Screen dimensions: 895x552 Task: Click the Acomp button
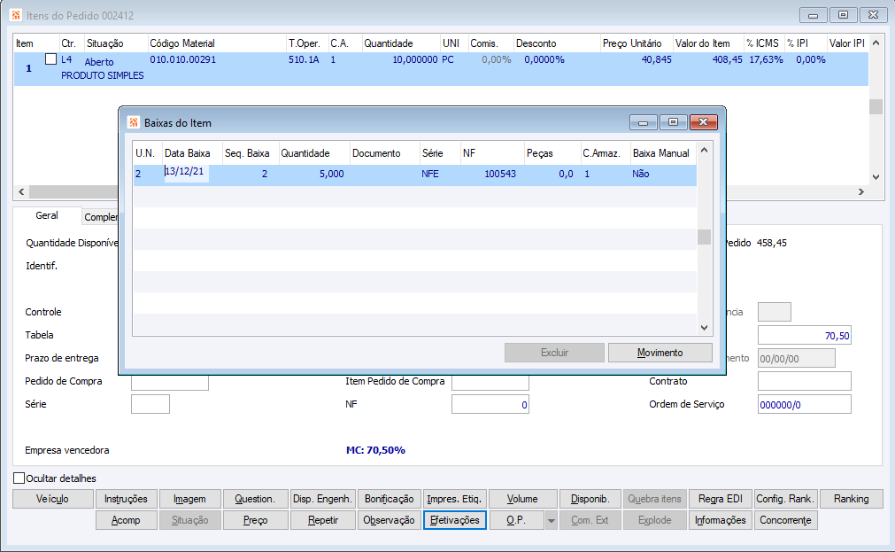click(x=126, y=521)
